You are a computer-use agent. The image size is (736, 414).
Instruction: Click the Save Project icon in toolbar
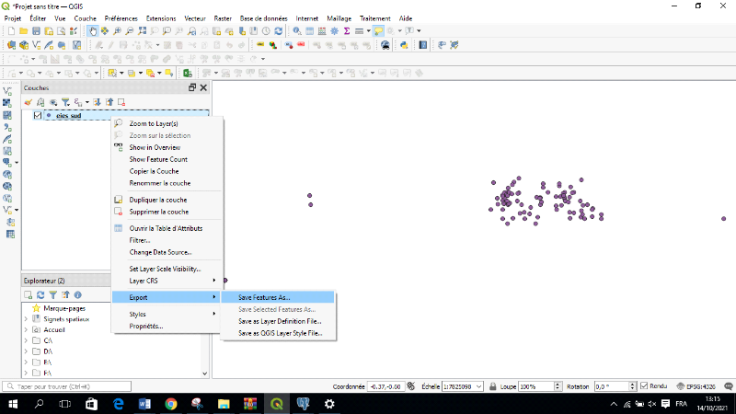35,31
